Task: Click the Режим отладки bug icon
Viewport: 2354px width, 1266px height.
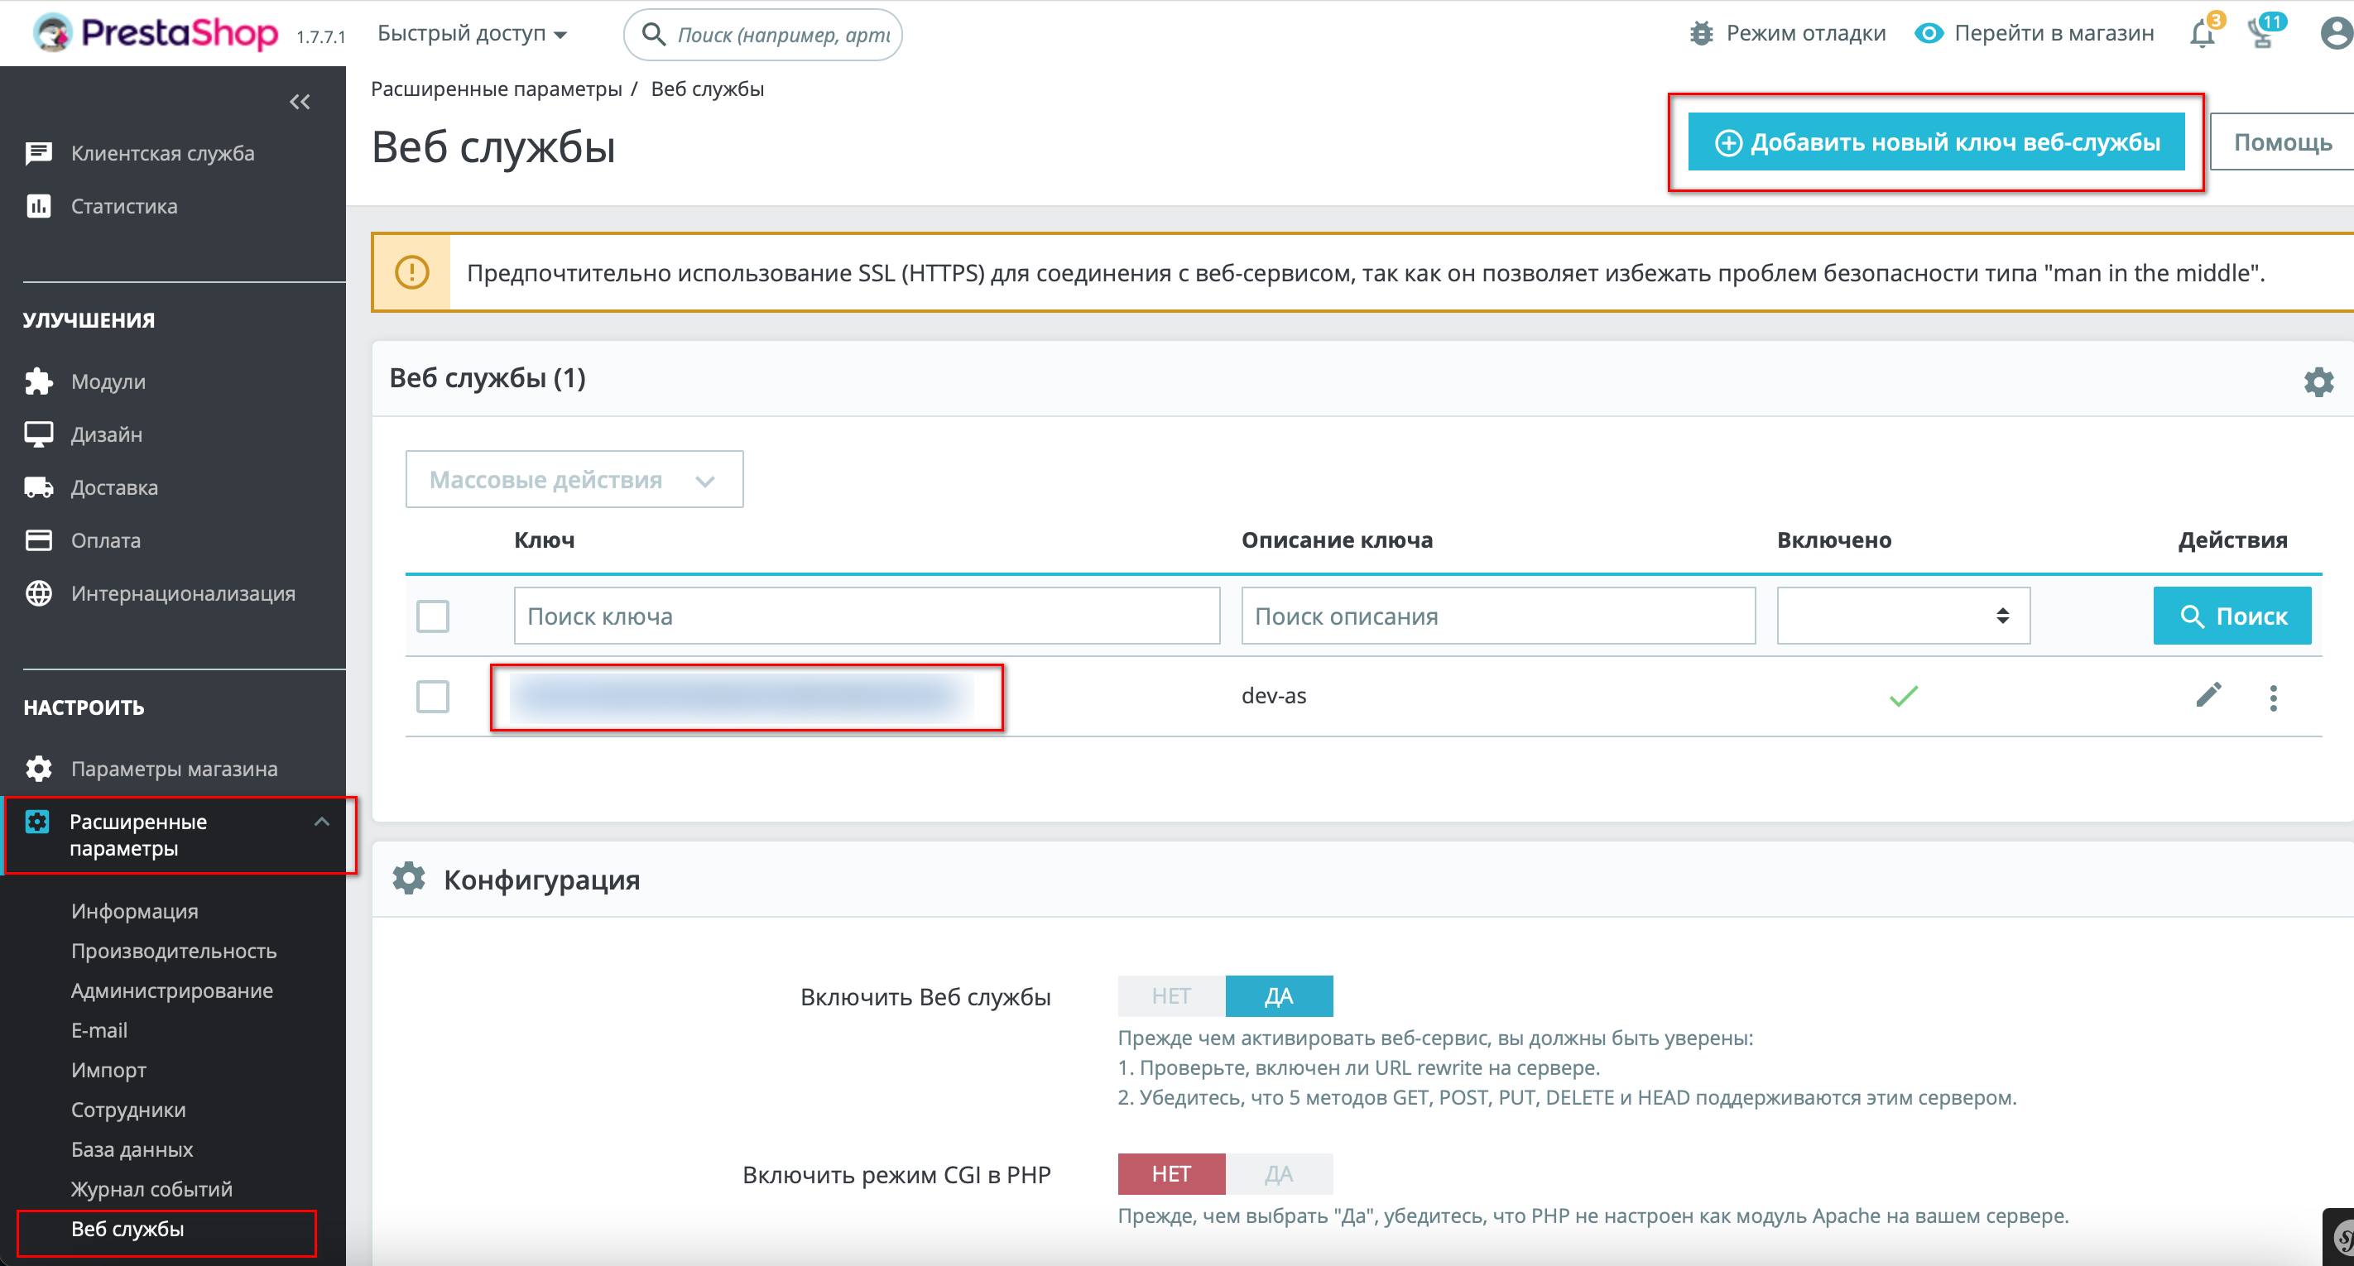Action: tap(1701, 34)
